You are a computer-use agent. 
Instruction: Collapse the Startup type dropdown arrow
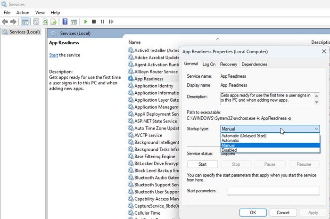tap(316, 129)
